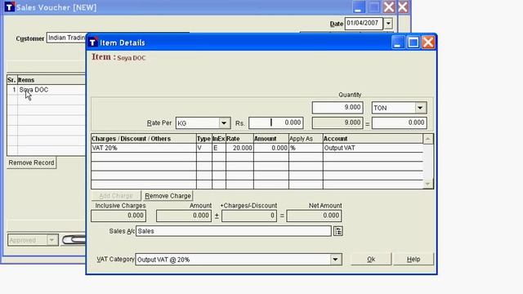Click the Quantity 9.000 input field
The height and width of the screenshot is (294, 523).
click(337, 108)
